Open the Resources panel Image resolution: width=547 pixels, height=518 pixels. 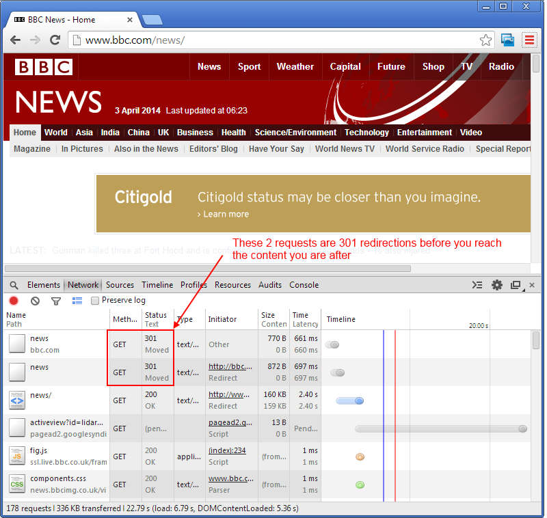tap(232, 285)
